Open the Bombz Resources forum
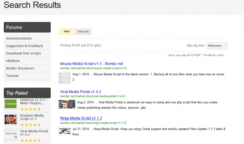 (20, 68)
